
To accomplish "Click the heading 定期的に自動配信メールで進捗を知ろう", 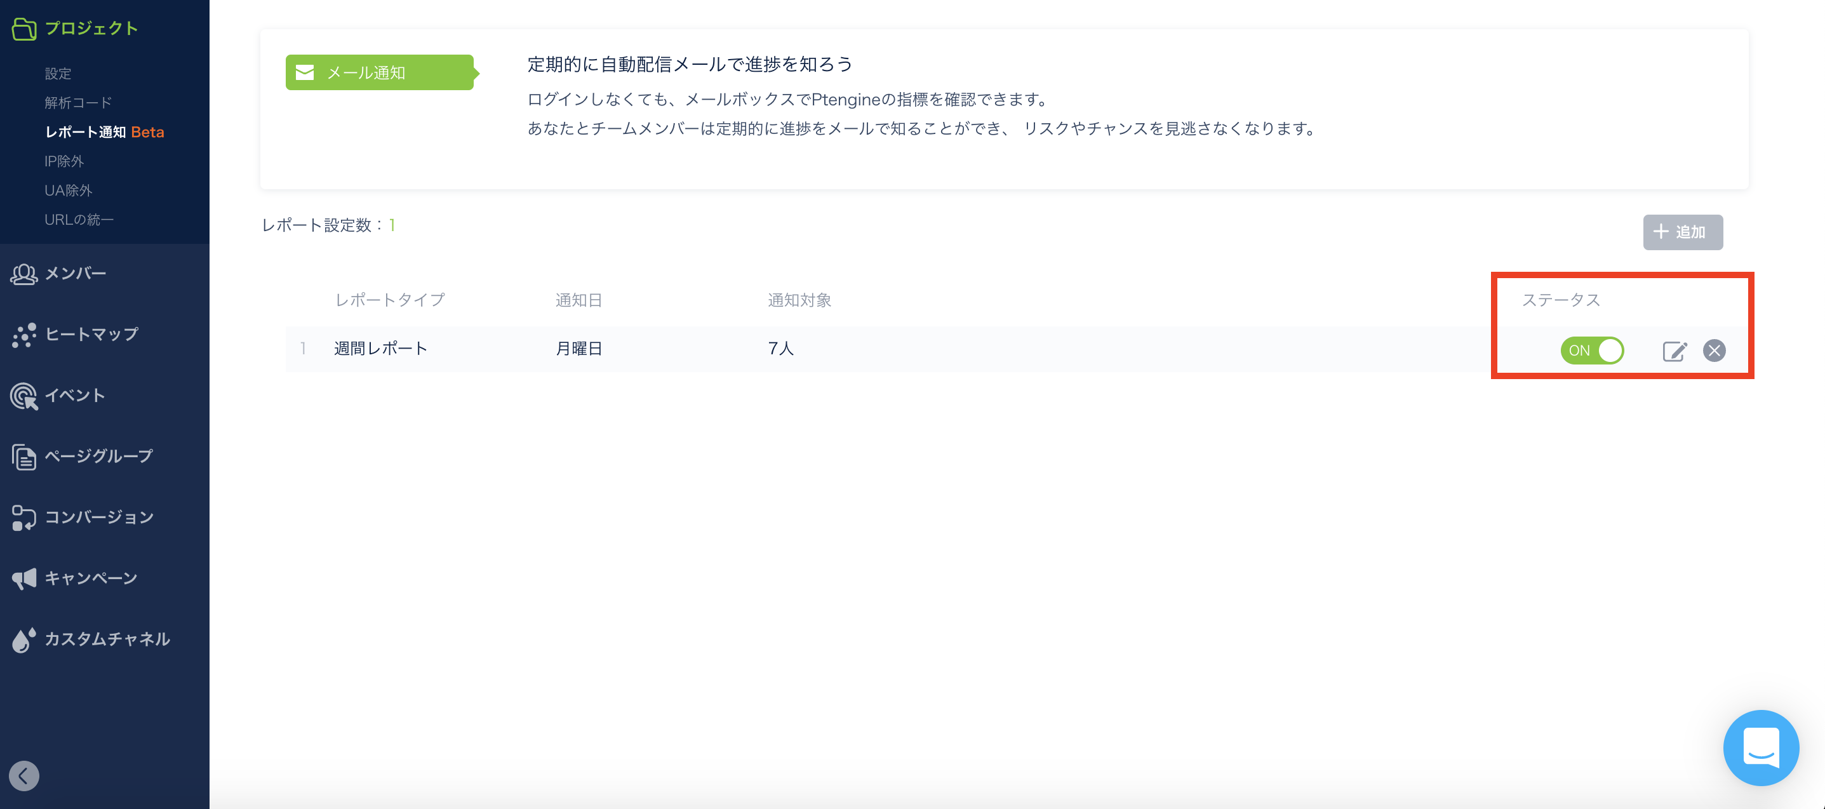I will [690, 65].
